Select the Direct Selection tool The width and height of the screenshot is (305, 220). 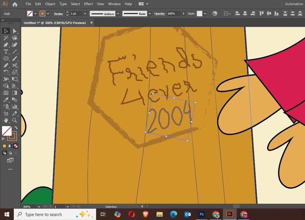tap(15, 31)
